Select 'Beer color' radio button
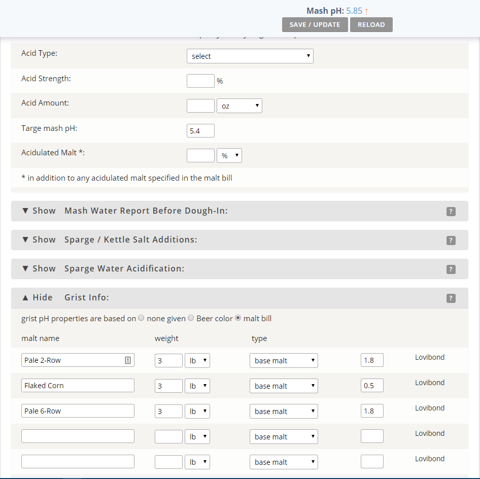The width and height of the screenshot is (480, 479). click(x=191, y=318)
